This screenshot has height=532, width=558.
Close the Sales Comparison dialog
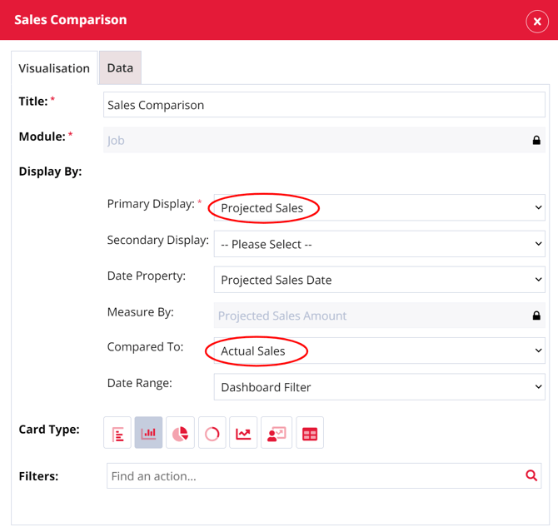(x=537, y=22)
